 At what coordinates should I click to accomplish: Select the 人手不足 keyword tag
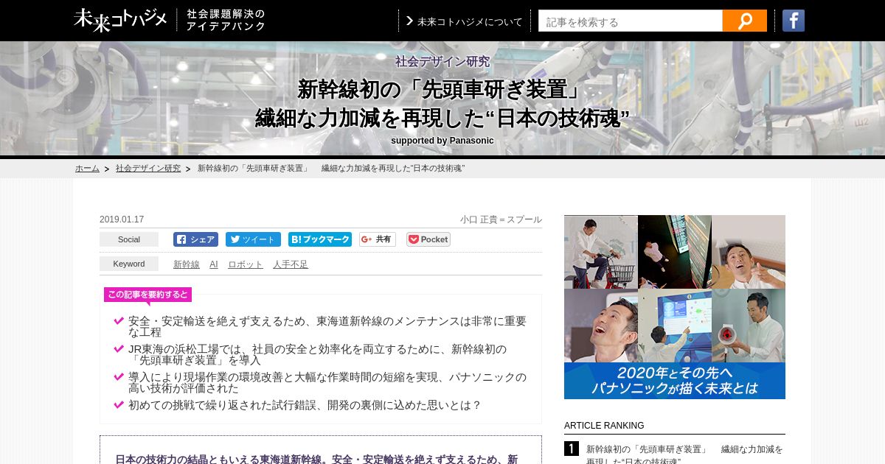click(x=291, y=264)
